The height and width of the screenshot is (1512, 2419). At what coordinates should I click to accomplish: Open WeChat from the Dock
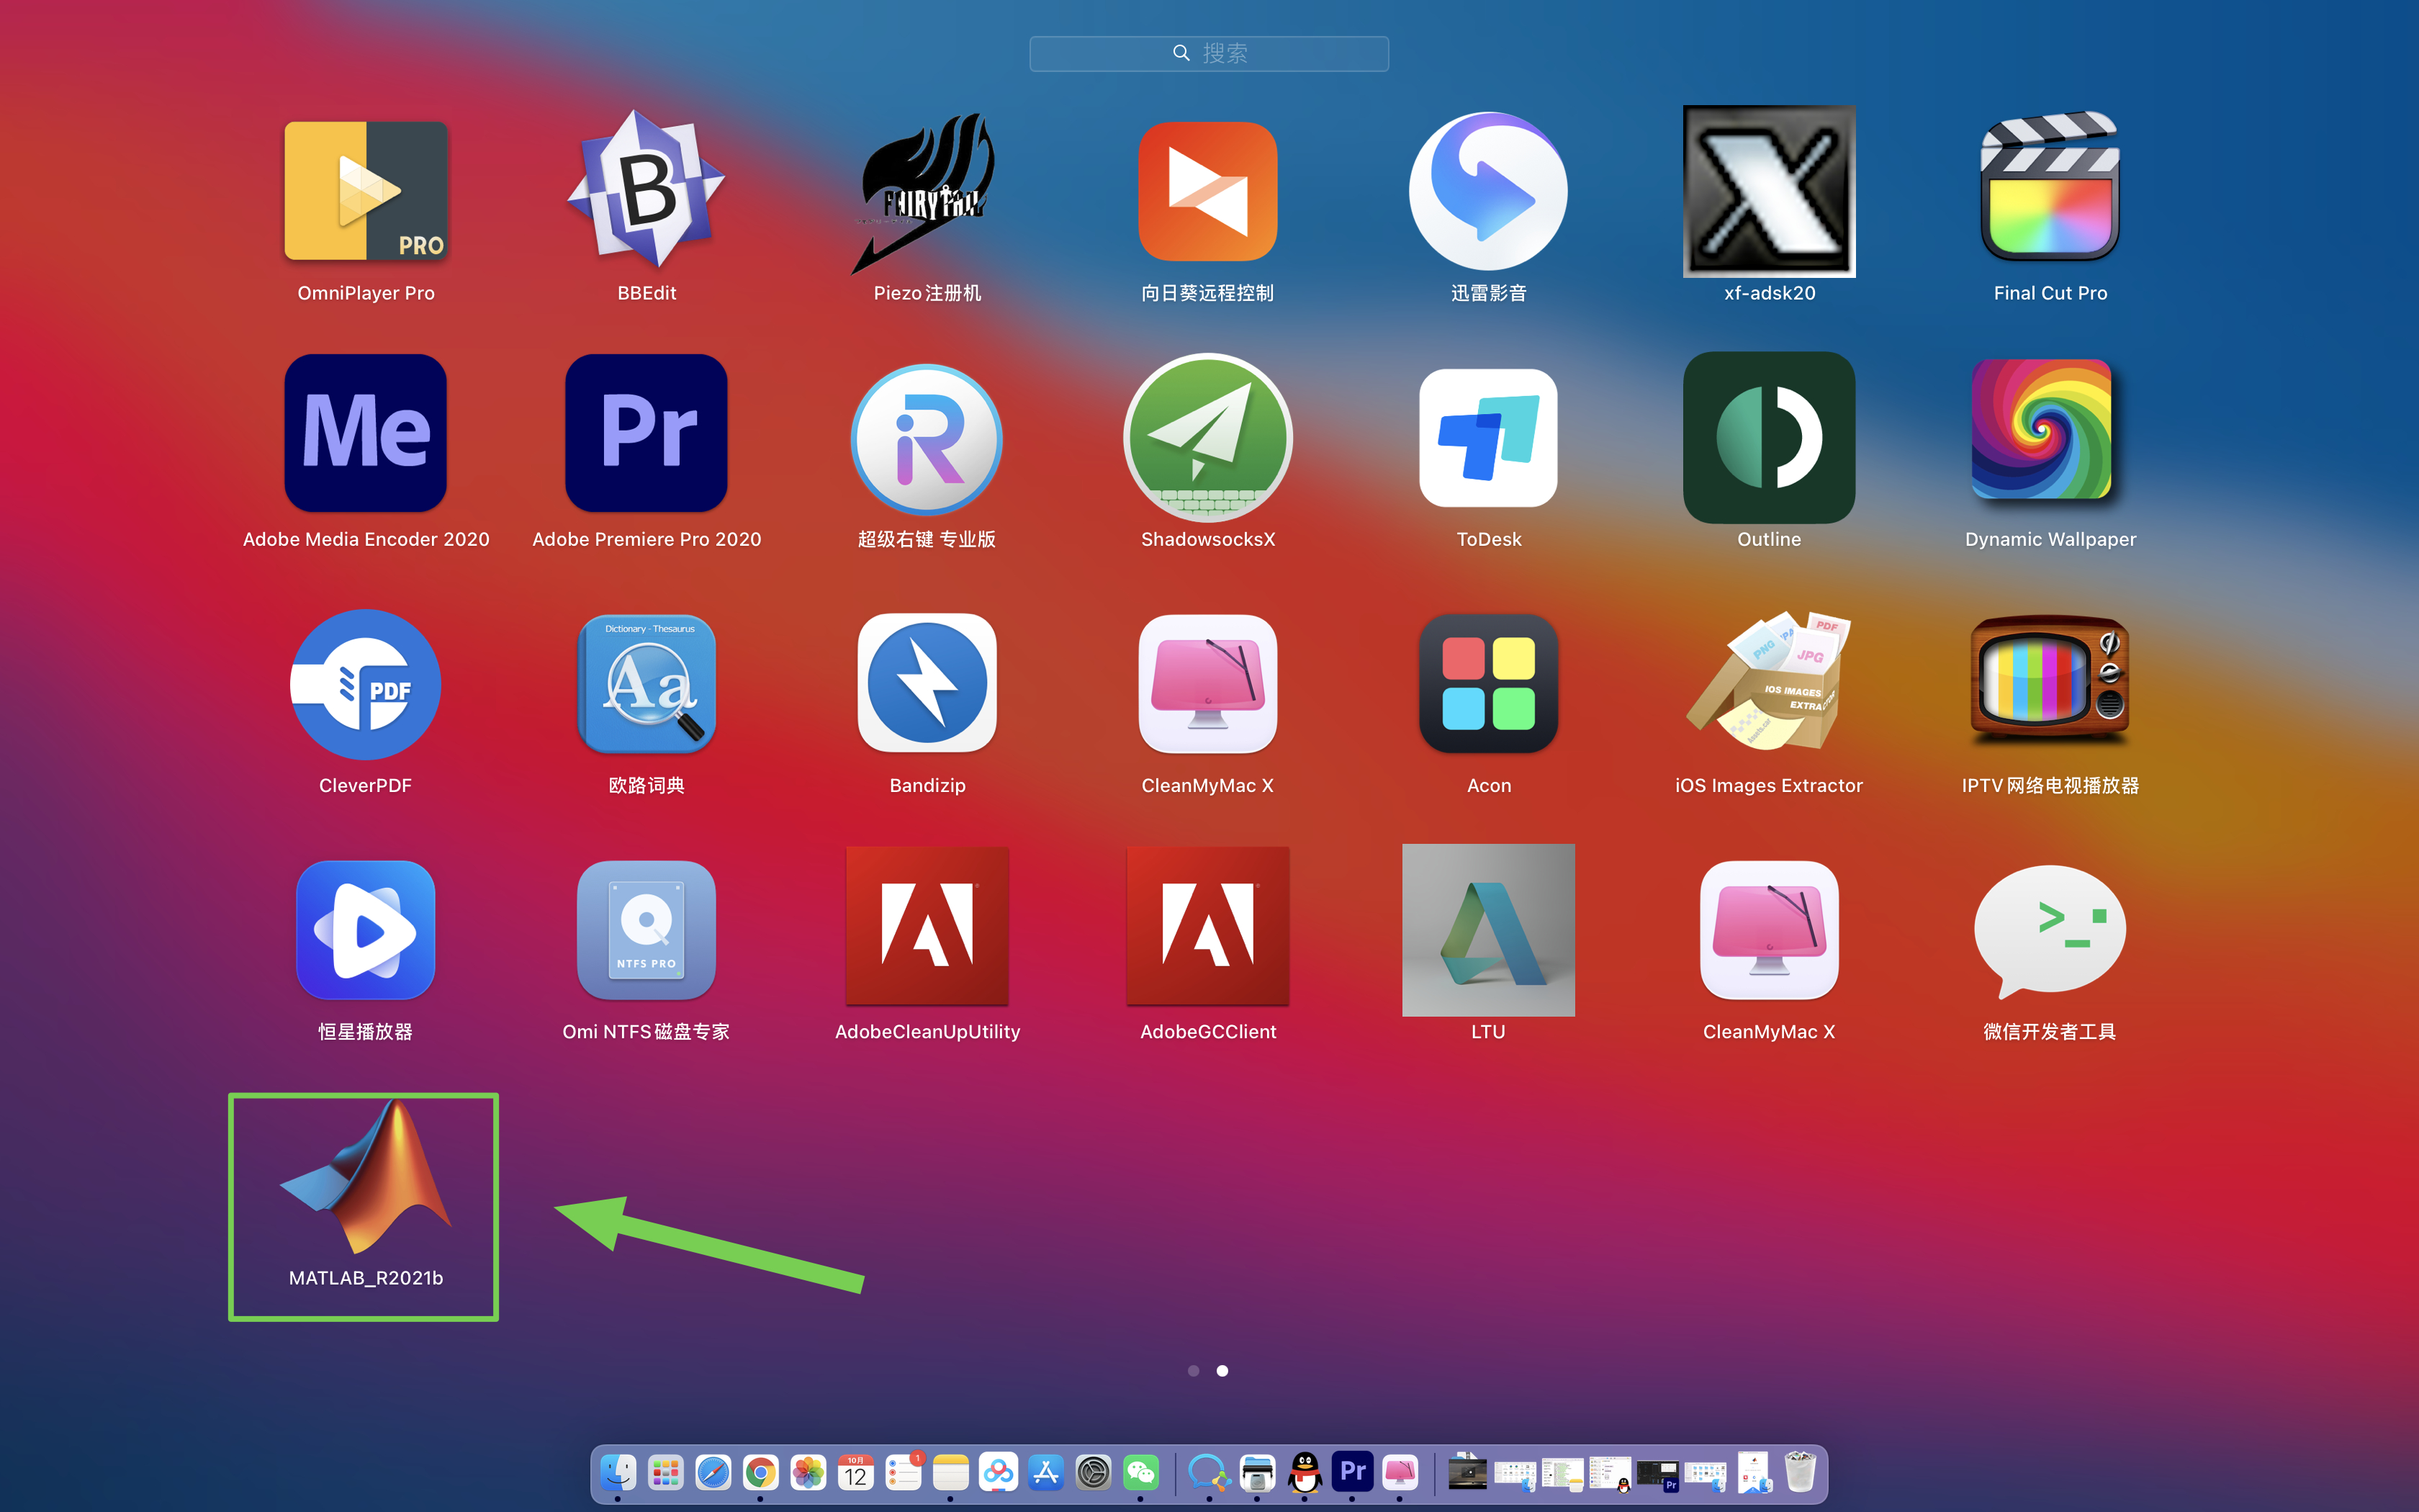1140,1472
